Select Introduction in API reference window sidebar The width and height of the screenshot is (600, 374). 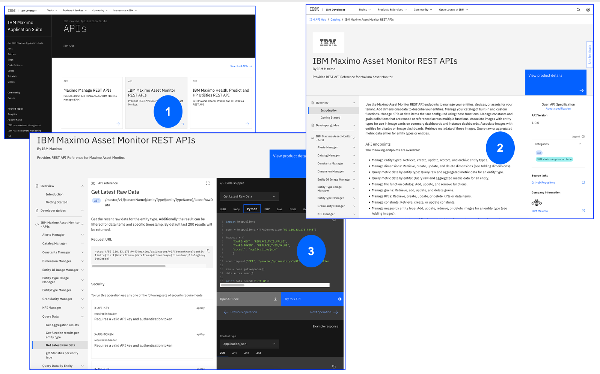[x=54, y=195]
